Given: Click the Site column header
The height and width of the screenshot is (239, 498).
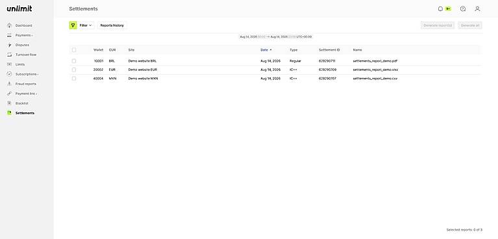Looking at the screenshot, I should (131, 50).
